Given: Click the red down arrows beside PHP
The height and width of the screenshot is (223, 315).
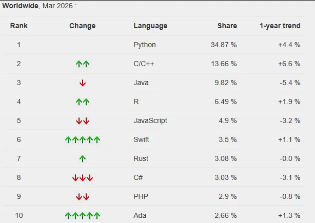Looking at the screenshot, I should pos(83,197).
